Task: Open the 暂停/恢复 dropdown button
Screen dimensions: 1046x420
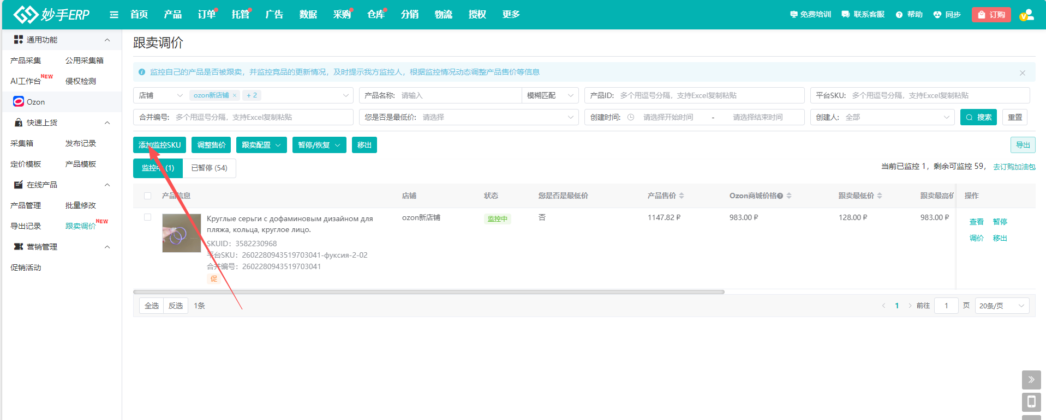Action: pos(319,145)
